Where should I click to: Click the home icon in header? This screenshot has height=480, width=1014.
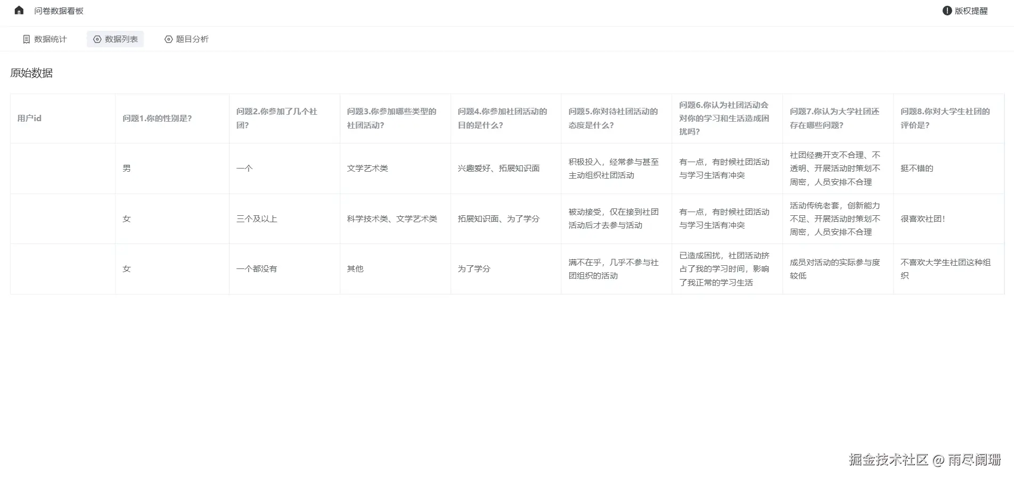[19, 11]
